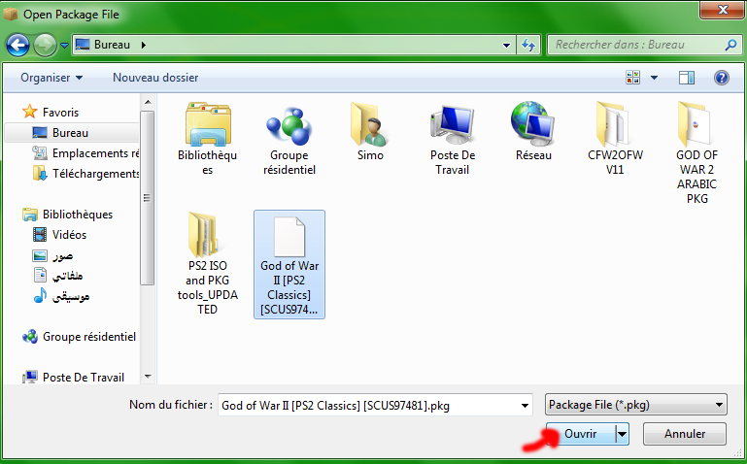Select the Groupe résidentiel icon in file pane

[x=289, y=123]
